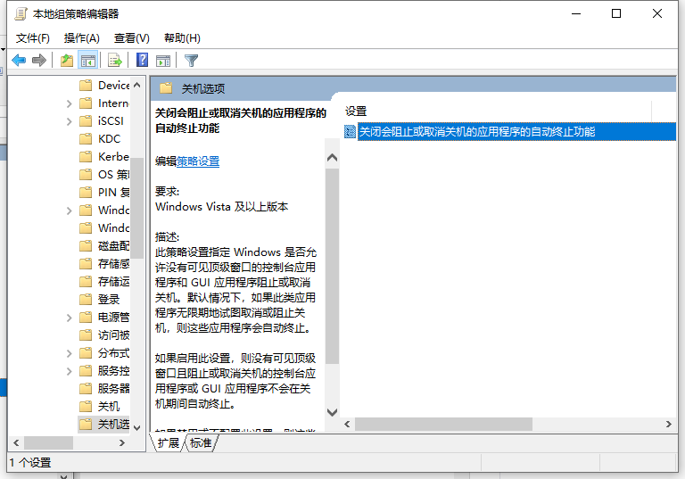The height and width of the screenshot is (479, 685).
Task: Select the 磁盘配 tree item
Action: point(104,245)
